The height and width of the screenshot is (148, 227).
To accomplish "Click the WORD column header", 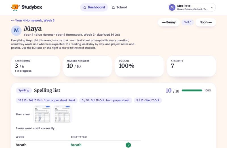I will tap(20, 137).
